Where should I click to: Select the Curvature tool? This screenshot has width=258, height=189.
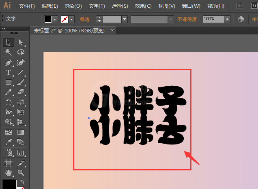pos(21,63)
